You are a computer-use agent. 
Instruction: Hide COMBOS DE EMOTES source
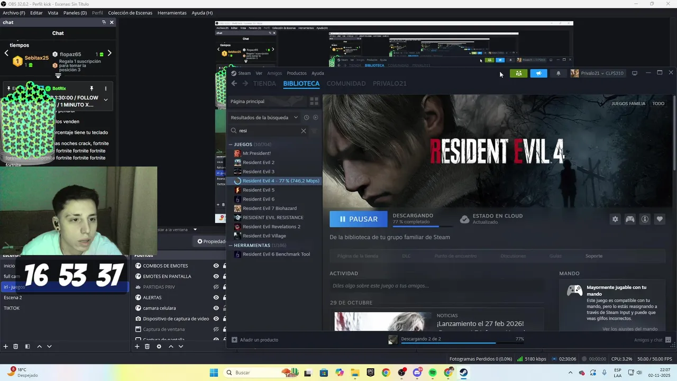click(x=216, y=266)
